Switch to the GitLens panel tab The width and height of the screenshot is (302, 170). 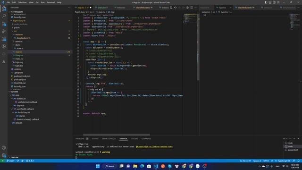coord(134,138)
